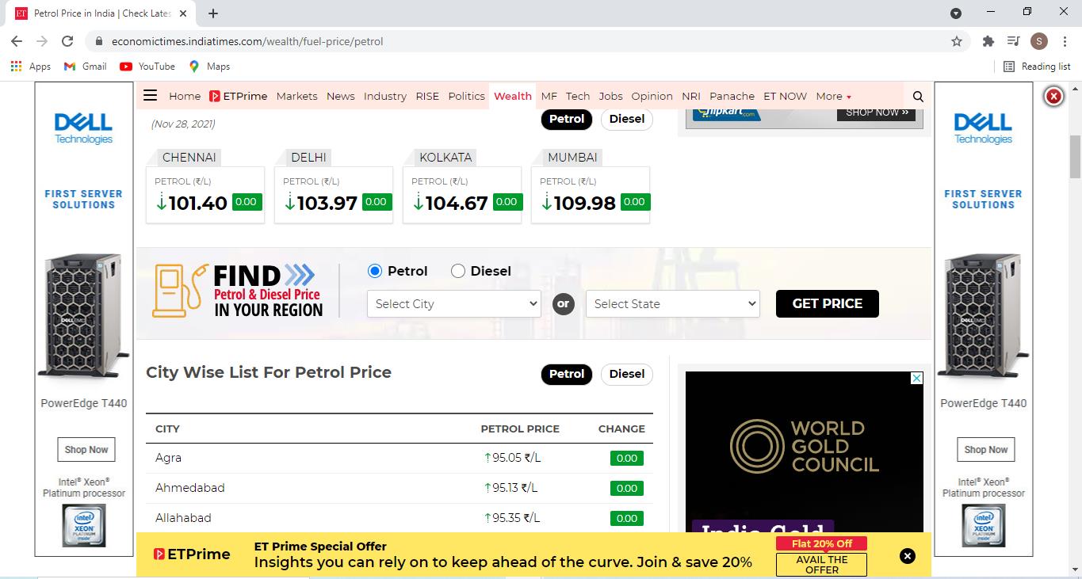Switch top price cards to Diesel
Viewport: 1082px width, 579px height.
[626, 119]
